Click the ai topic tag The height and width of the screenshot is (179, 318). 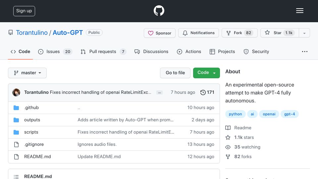252,114
